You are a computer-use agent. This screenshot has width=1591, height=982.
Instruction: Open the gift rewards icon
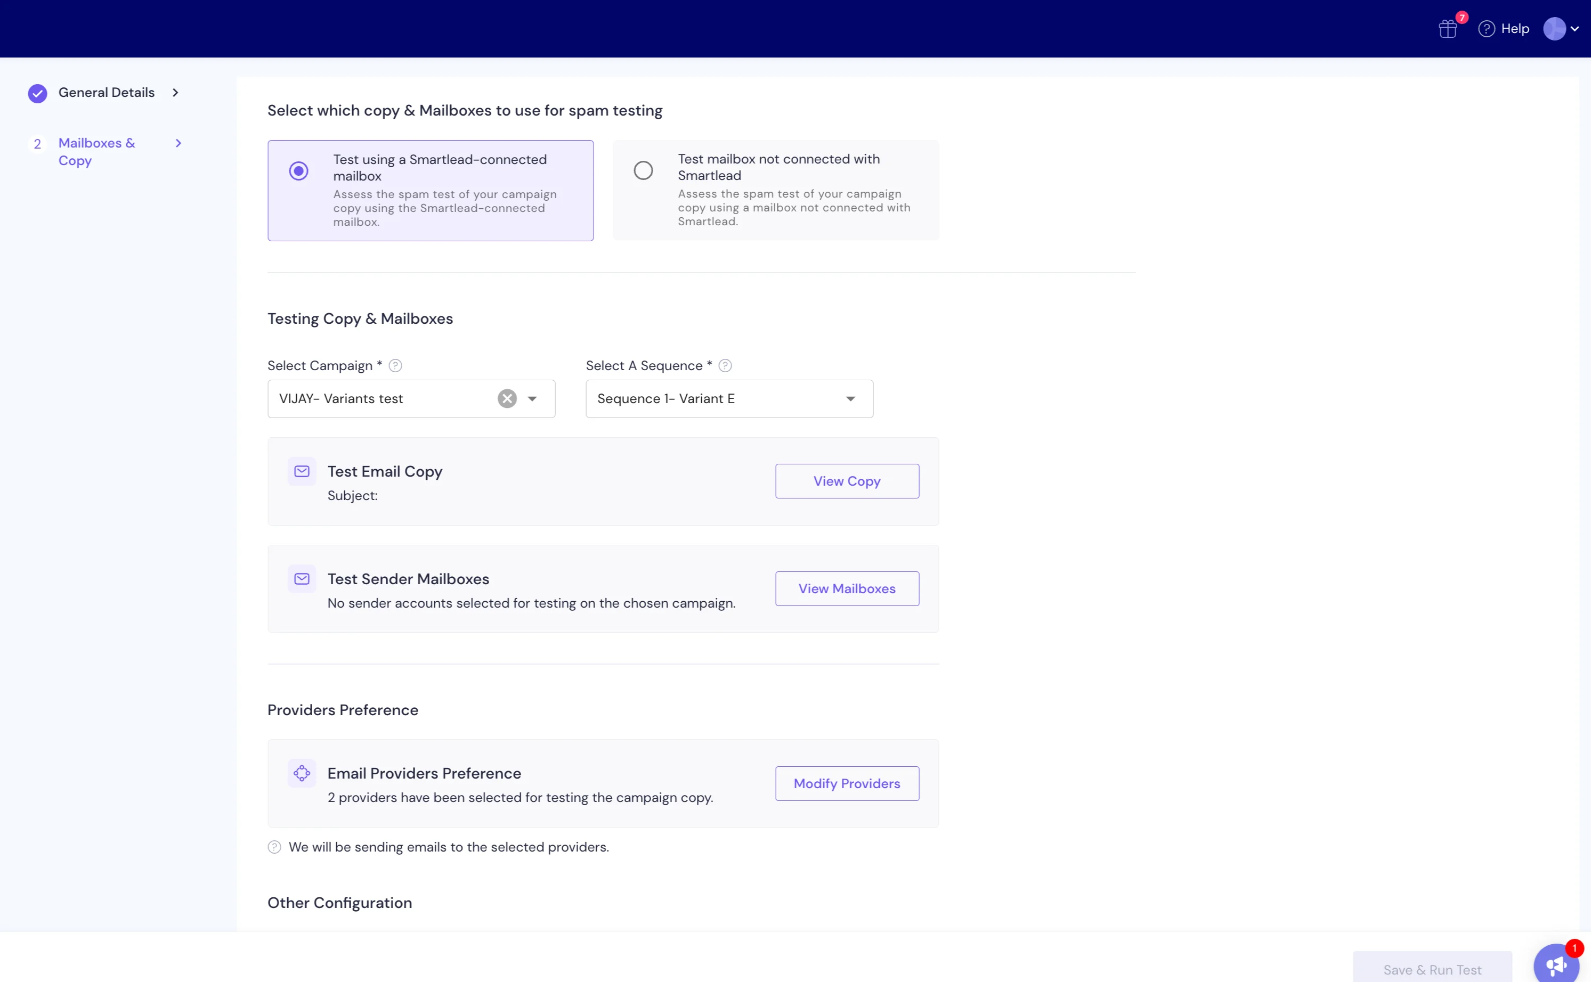[x=1448, y=29]
